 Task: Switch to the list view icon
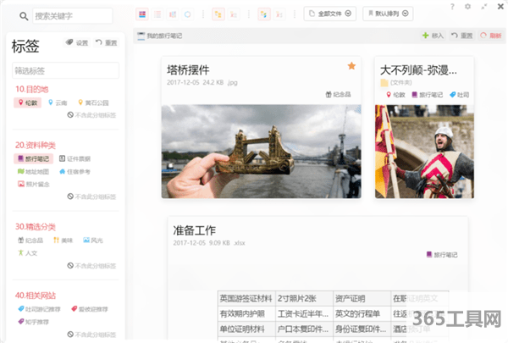pyautogui.click(x=157, y=14)
